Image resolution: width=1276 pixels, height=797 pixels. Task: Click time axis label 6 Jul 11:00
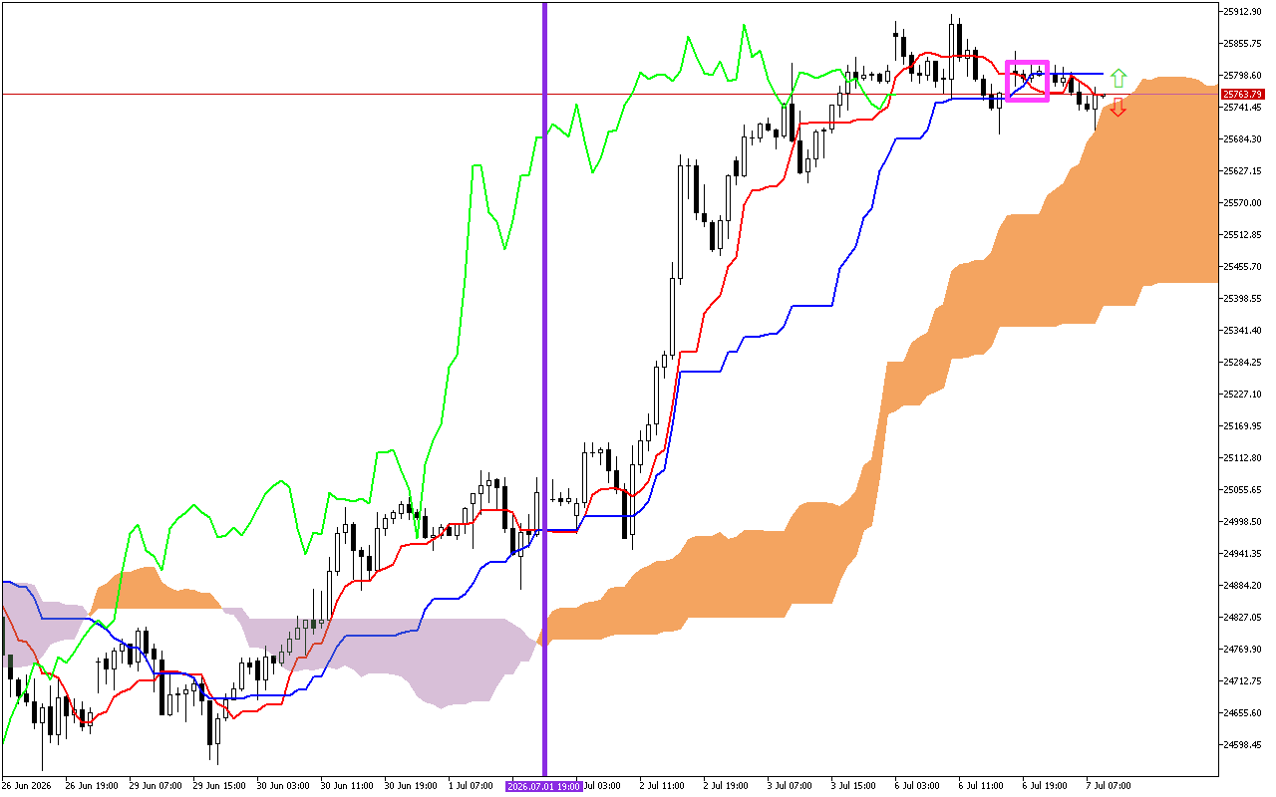click(982, 786)
